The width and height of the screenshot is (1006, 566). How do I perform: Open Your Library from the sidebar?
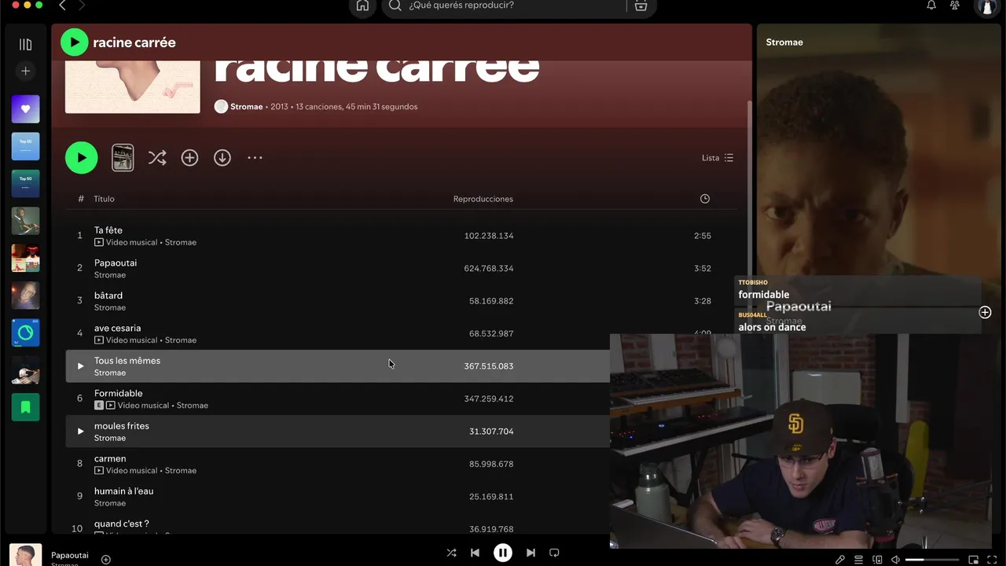[25, 45]
